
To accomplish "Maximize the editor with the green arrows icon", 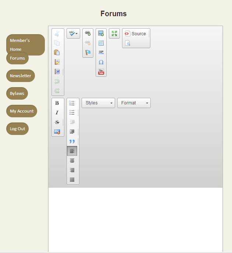I will [x=114, y=33].
